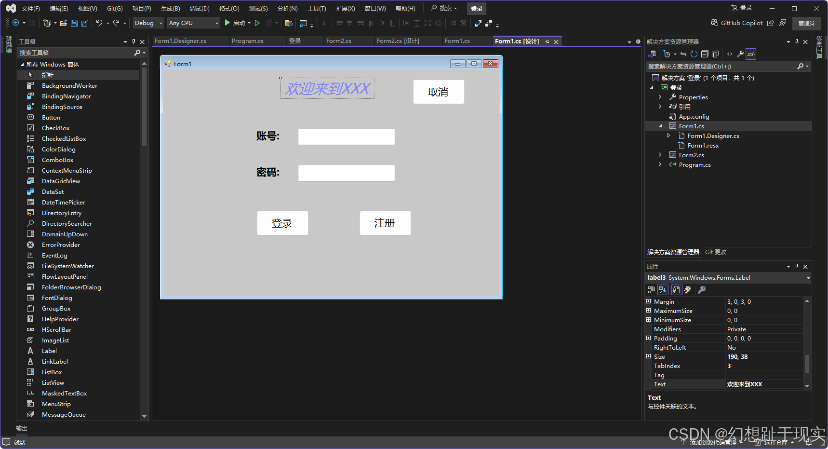Redo the last undone action
Screen dimensions: 828x449
pyautogui.click(x=116, y=23)
